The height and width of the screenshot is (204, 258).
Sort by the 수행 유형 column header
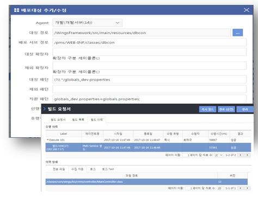click(x=173, y=134)
